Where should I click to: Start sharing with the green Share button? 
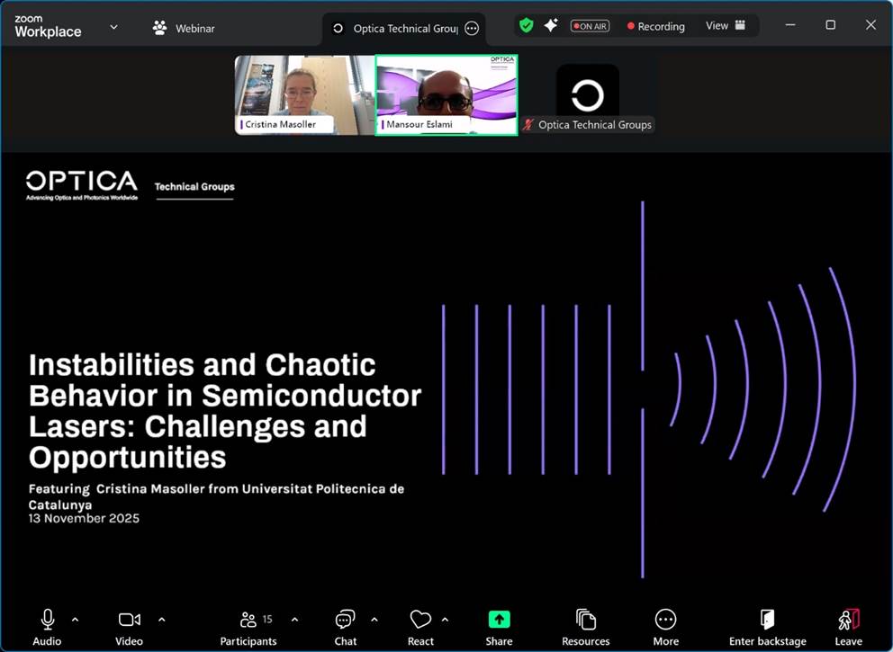(x=499, y=620)
